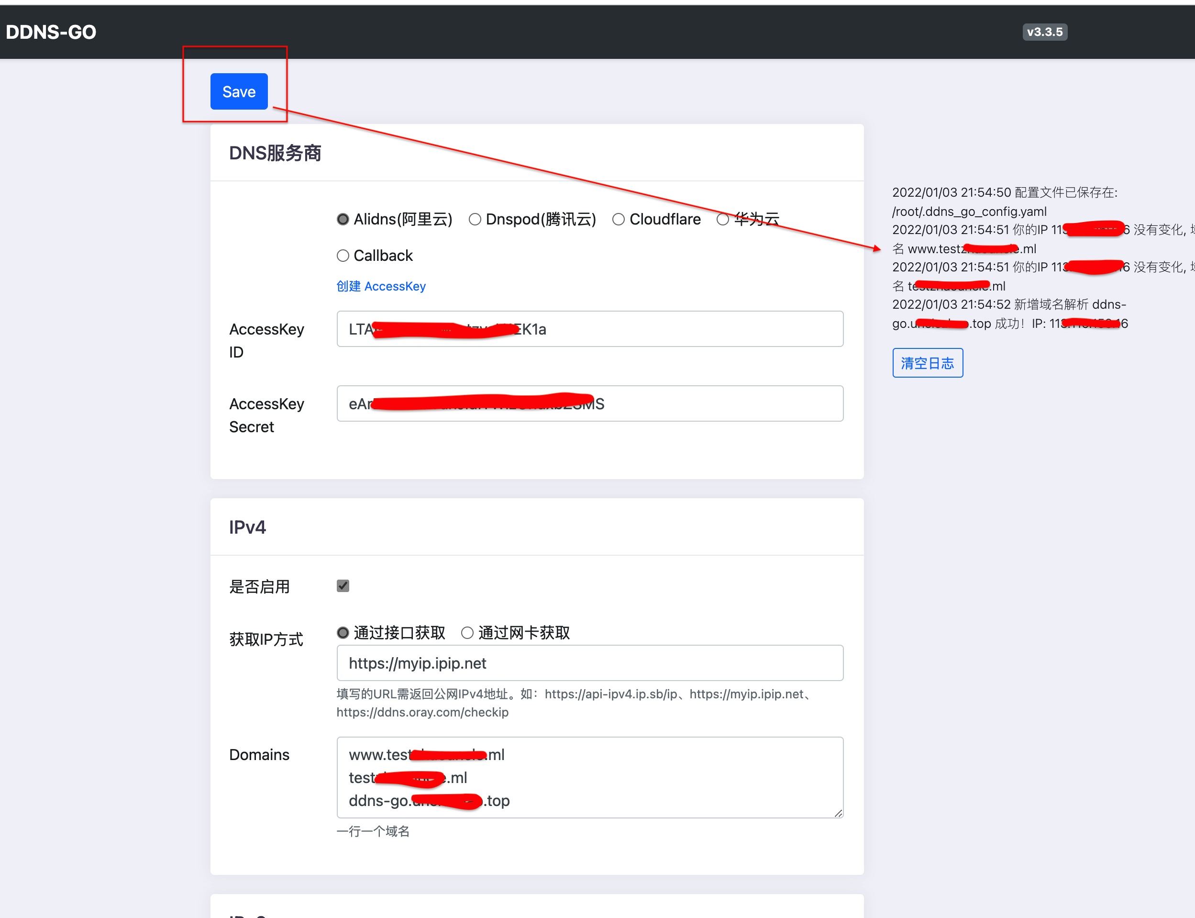
Task: Click the 一行一个域名 hint text
Action: [x=373, y=831]
